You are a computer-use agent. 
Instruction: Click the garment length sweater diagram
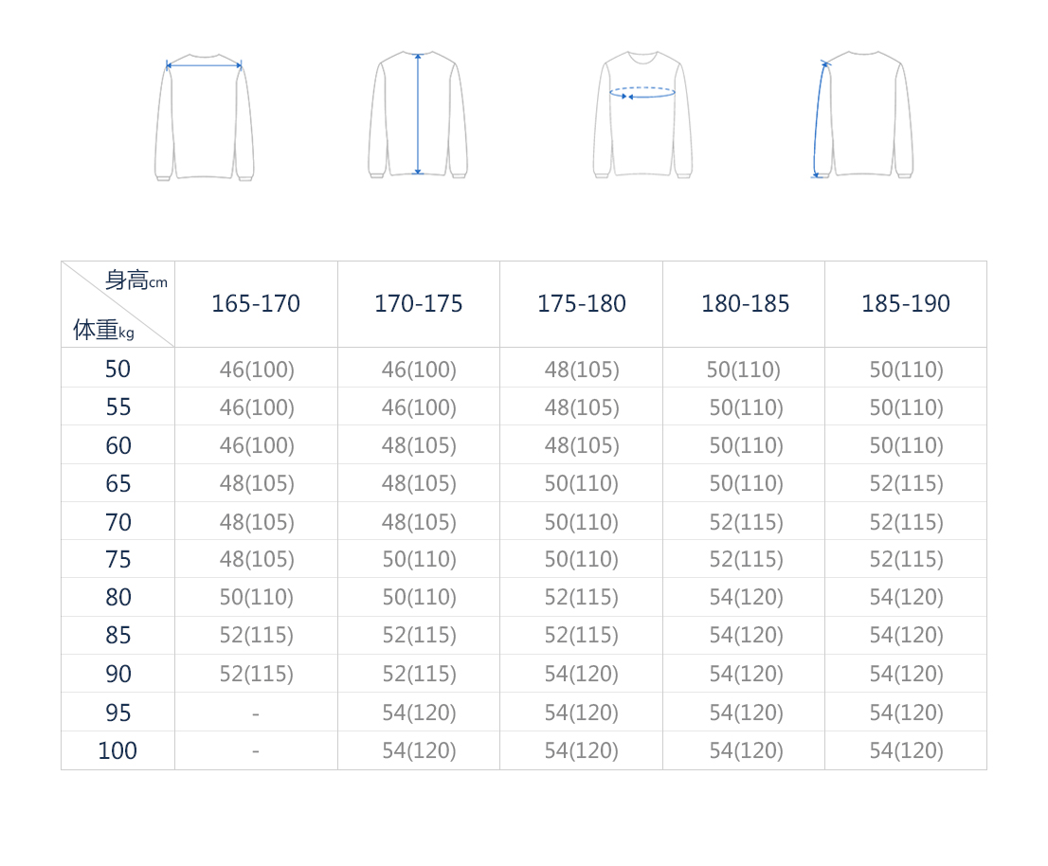(x=418, y=117)
